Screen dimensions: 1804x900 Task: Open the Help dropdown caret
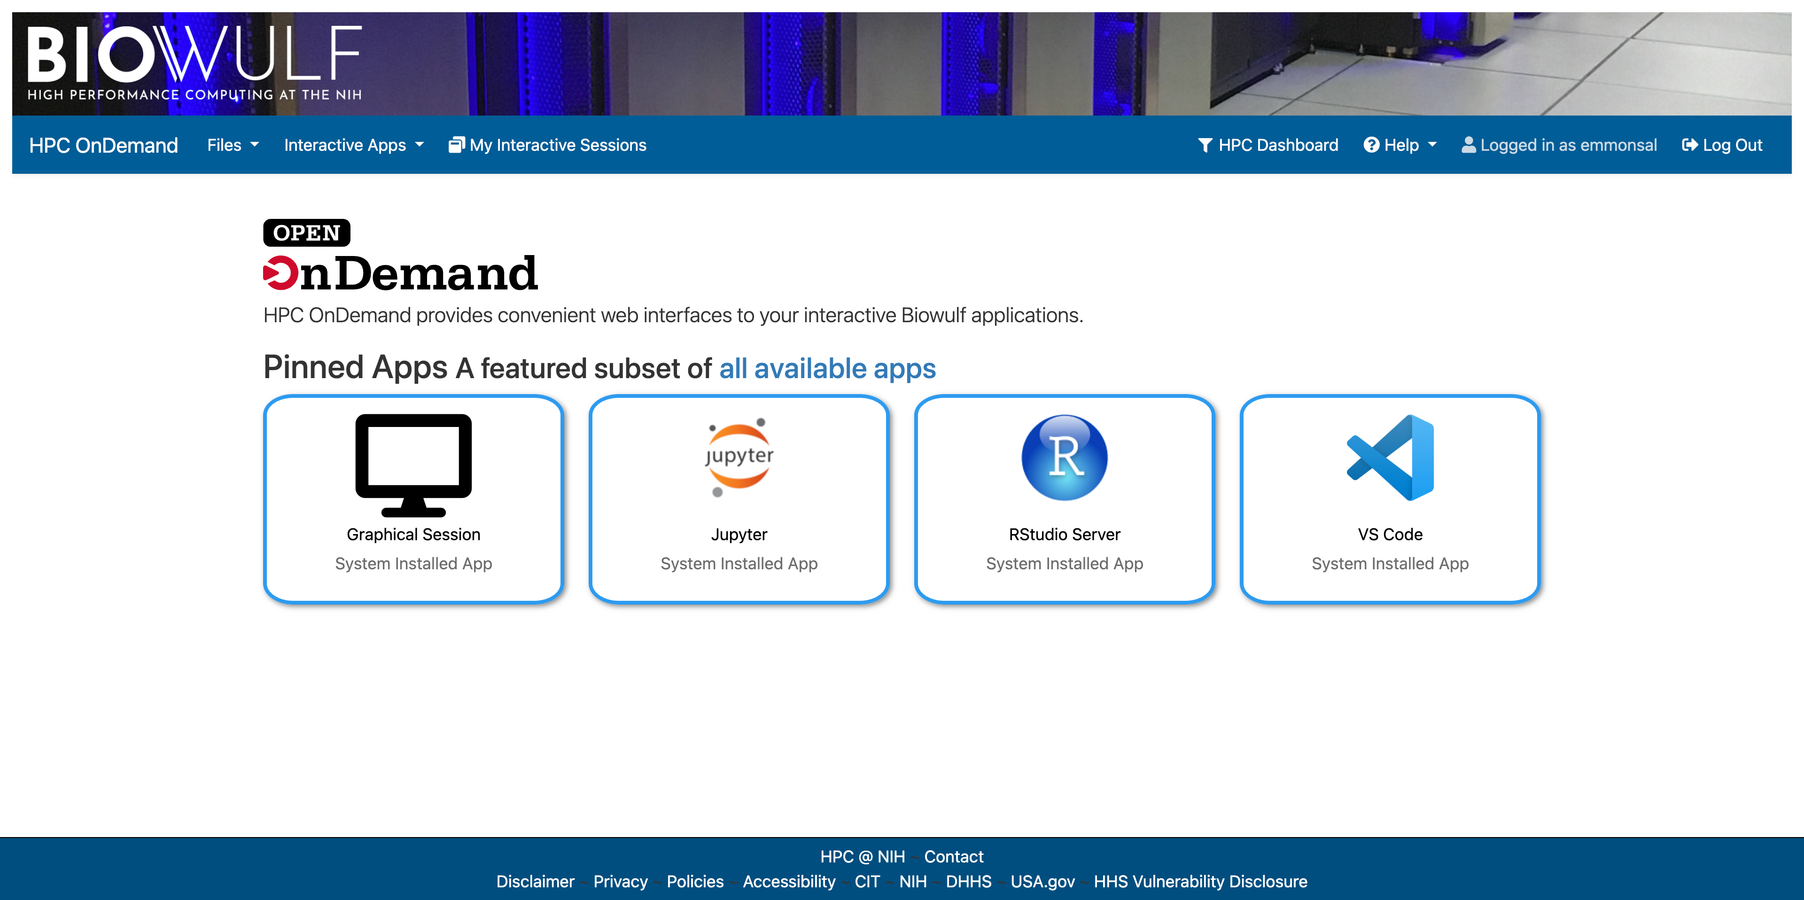1432,145
